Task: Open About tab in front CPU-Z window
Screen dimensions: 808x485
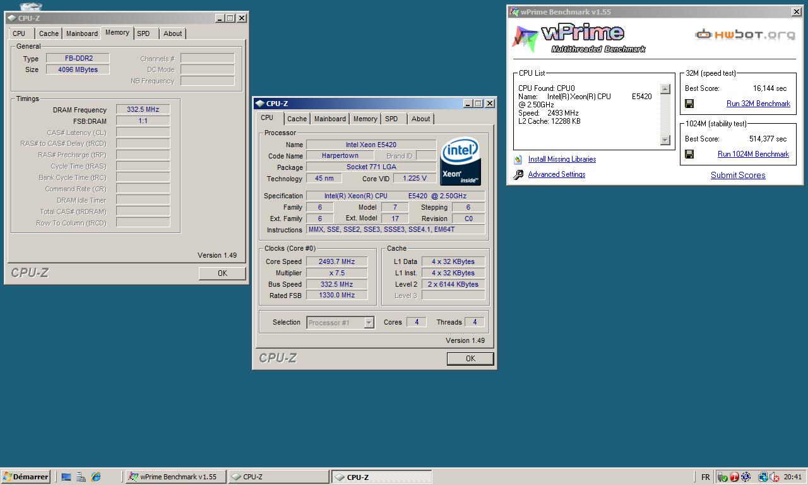Action: tap(420, 119)
